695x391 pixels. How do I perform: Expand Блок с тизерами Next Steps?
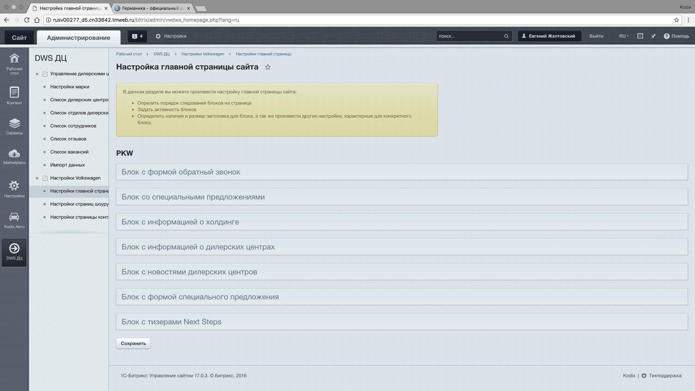pyautogui.click(x=402, y=322)
